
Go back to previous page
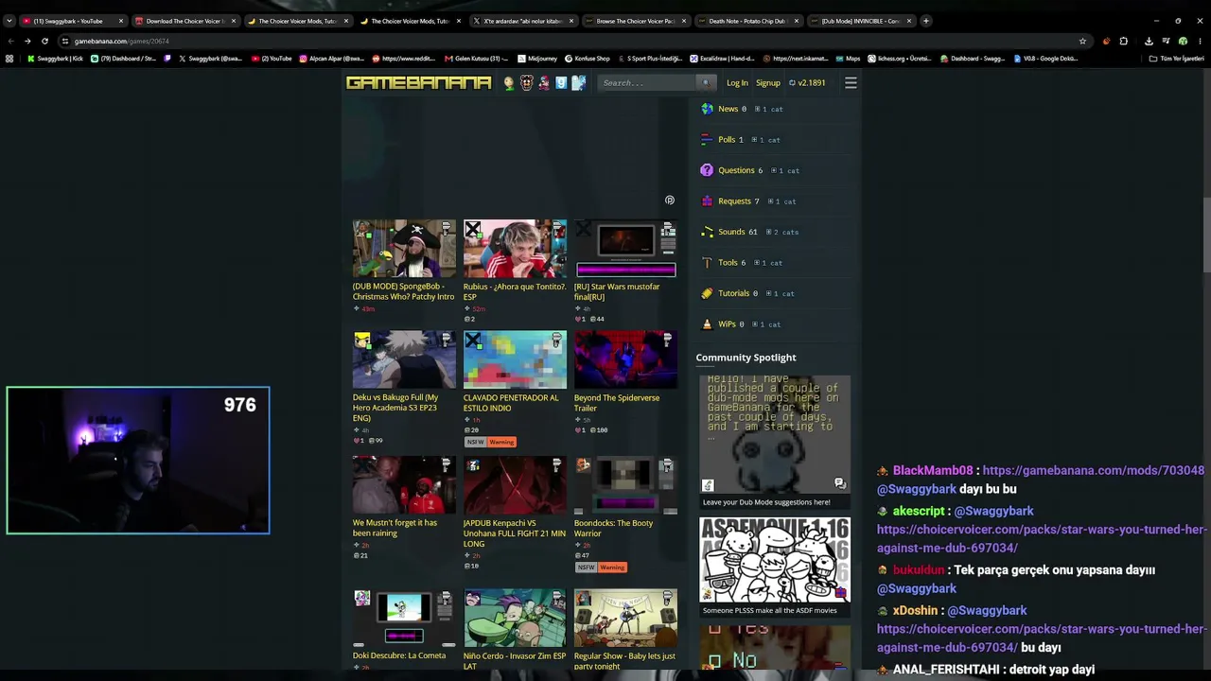[x=10, y=42]
